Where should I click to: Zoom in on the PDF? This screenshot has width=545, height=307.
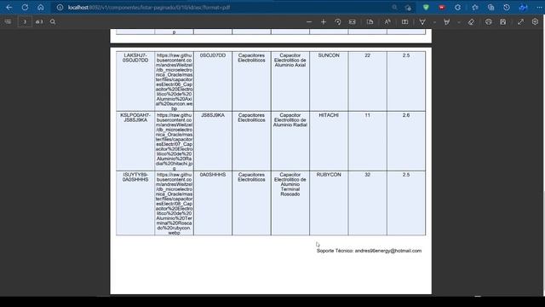point(324,21)
